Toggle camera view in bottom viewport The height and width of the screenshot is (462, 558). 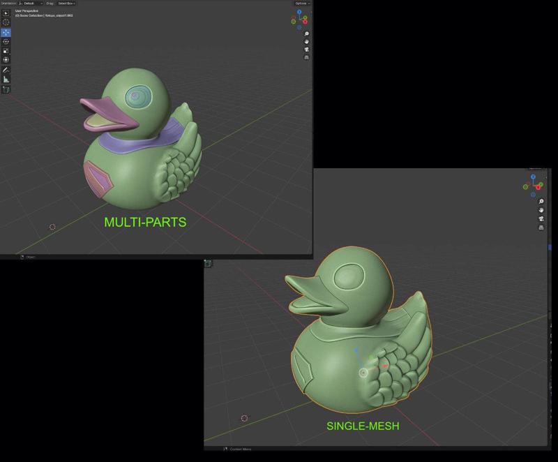(541, 218)
